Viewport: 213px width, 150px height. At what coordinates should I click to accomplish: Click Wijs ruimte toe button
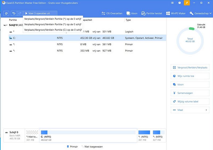pyautogui.click(x=190, y=76)
